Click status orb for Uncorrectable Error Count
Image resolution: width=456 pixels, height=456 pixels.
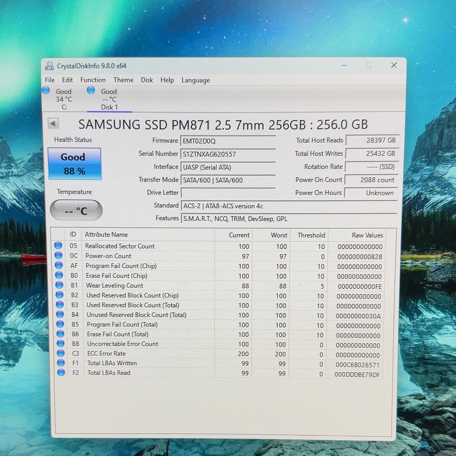click(x=60, y=343)
